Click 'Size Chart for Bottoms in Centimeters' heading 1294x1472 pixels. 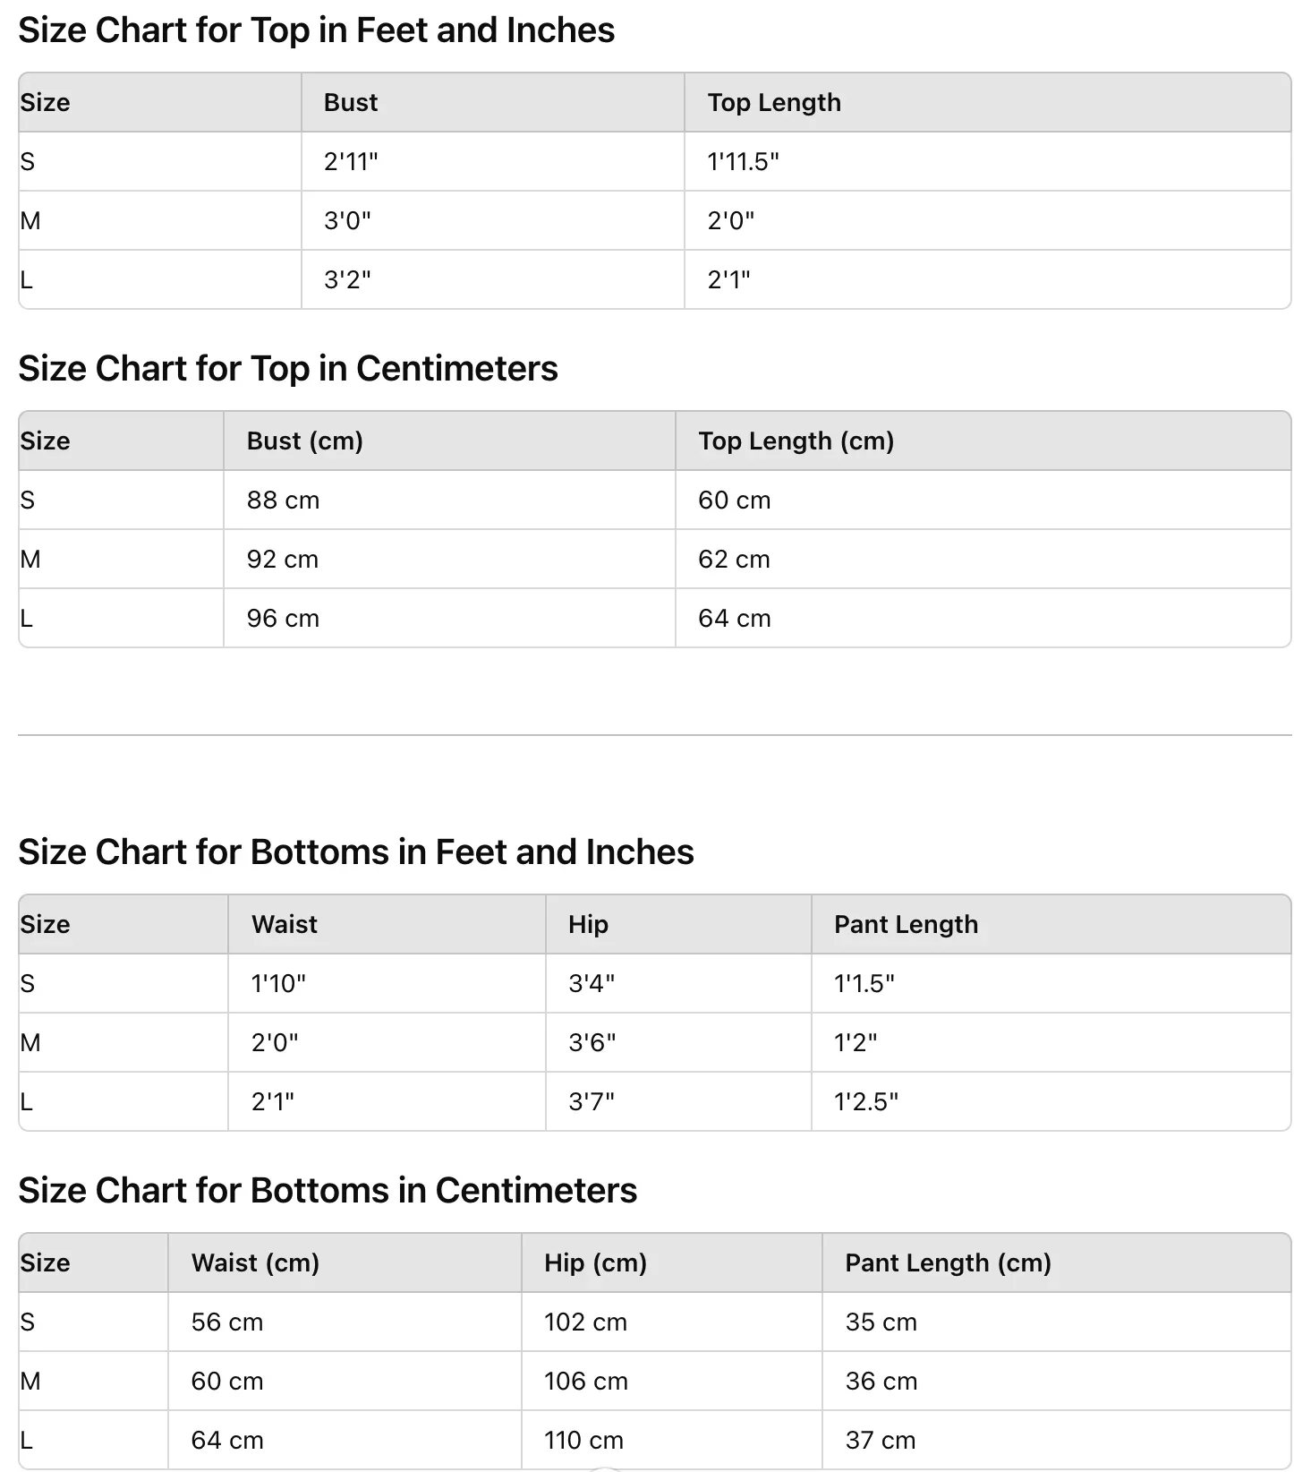point(328,1191)
